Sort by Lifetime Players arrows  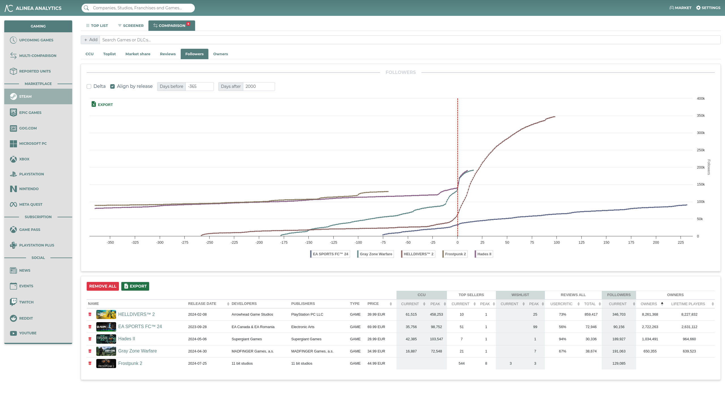713,304
